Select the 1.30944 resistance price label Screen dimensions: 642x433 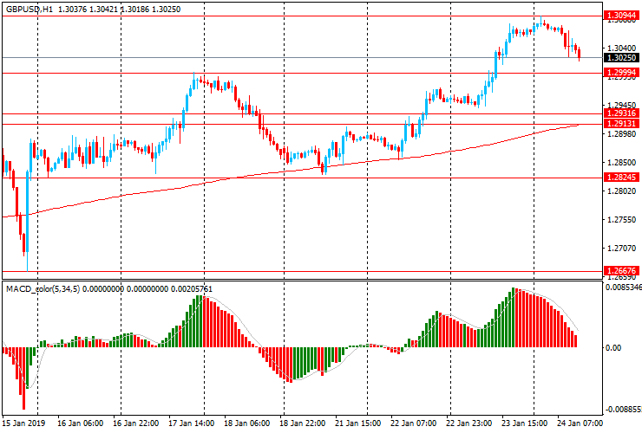click(621, 16)
